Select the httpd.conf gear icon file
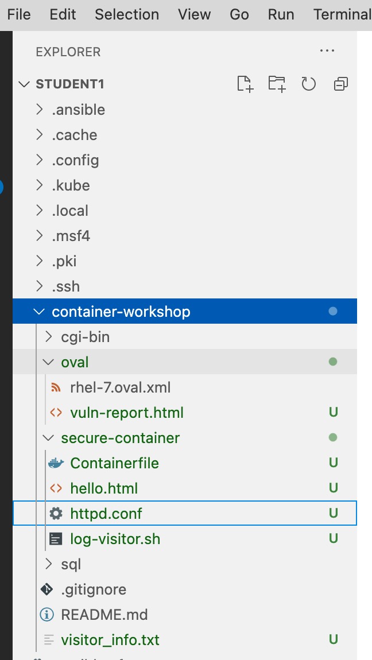The height and width of the screenshot is (660, 372). click(x=106, y=513)
